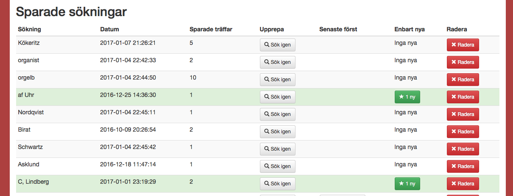Click Sök igen for Kökeritz search

click(277, 45)
